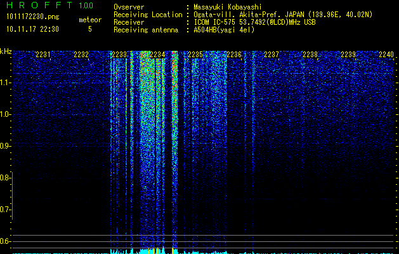Click the 2233 time marker

click(119, 55)
